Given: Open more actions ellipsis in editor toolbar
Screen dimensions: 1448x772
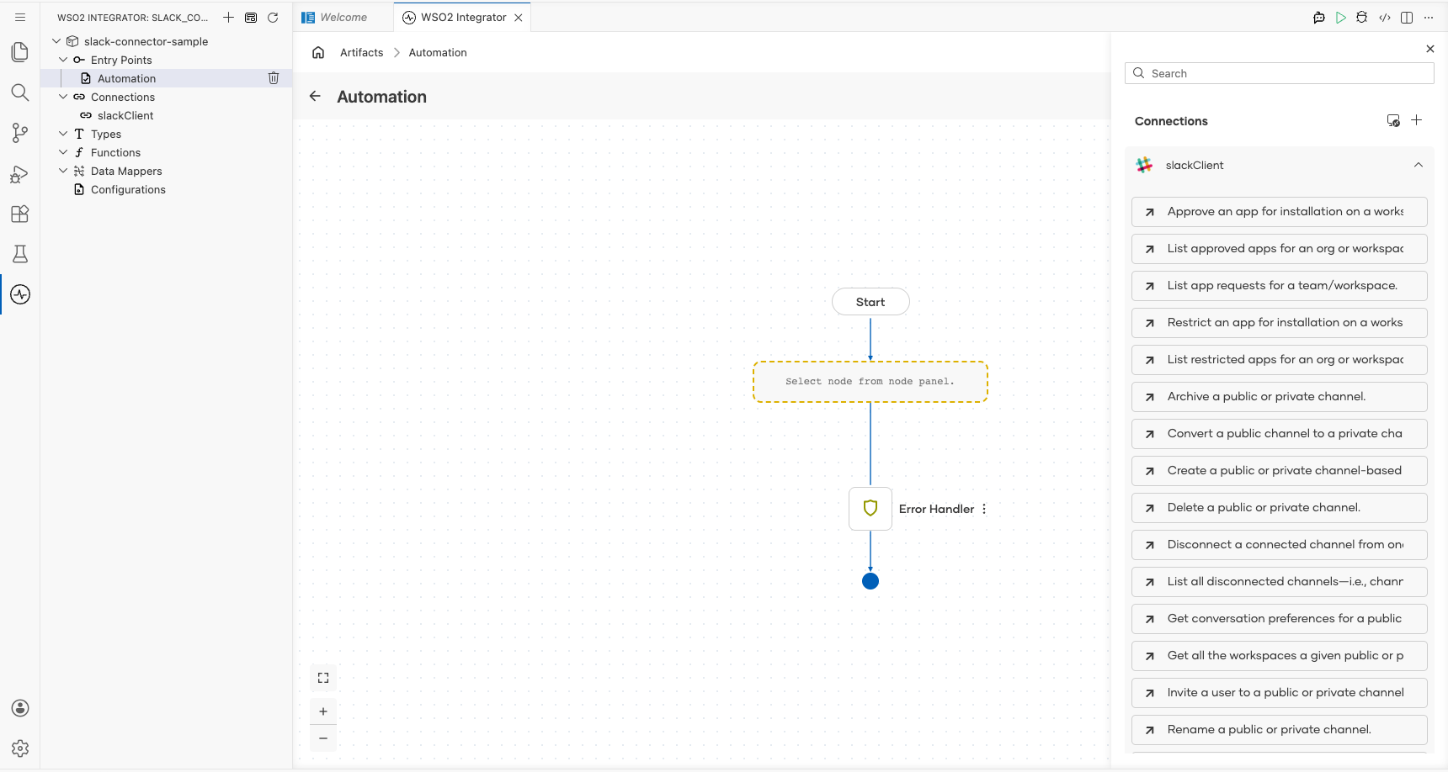Looking at the screenshot, I should coord(1429,17).
